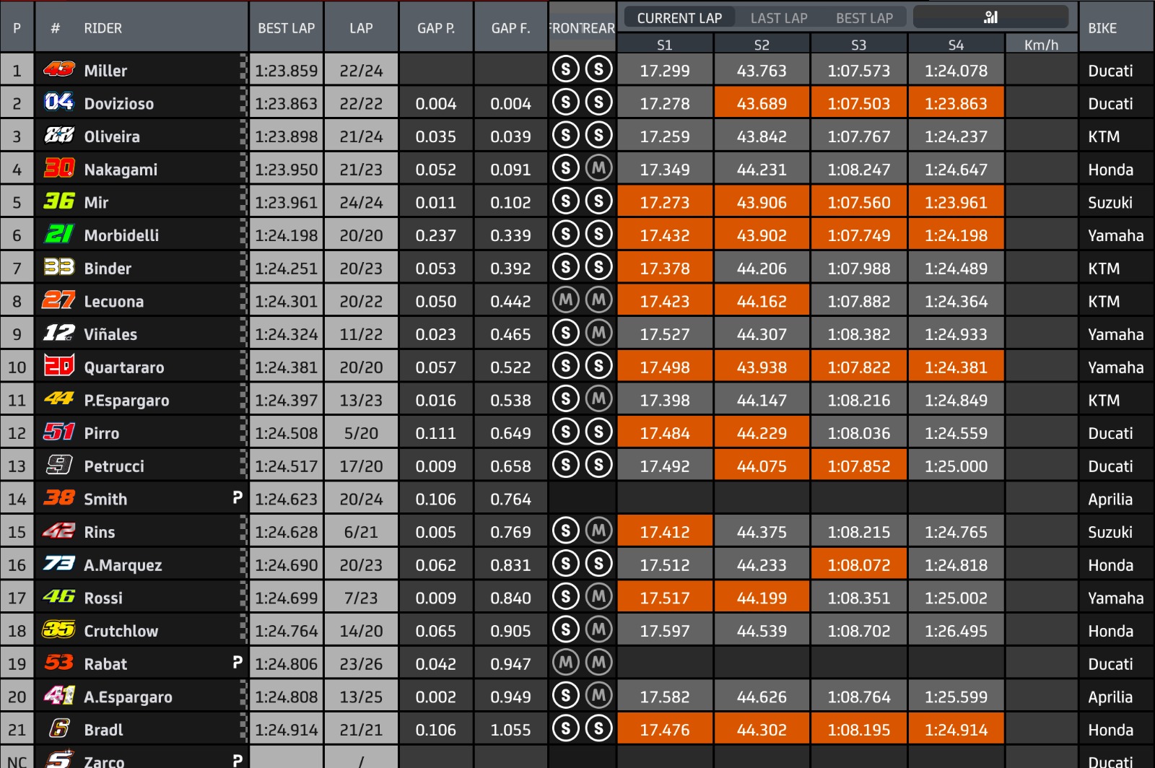Viewport: 1155px width, 768px height.
Task: Click Miller's best lap 1:23.859
Action: pos(287,70)
